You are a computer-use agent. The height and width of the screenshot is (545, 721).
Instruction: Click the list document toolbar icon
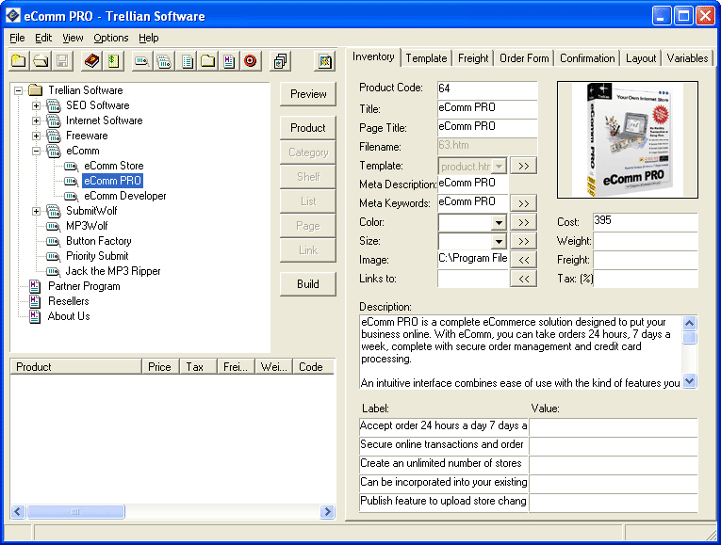(x=187, y=60)
